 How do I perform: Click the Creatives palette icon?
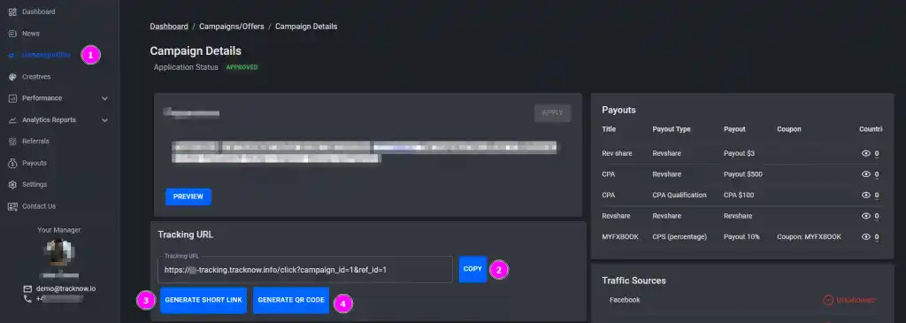[x=12, y=77]
